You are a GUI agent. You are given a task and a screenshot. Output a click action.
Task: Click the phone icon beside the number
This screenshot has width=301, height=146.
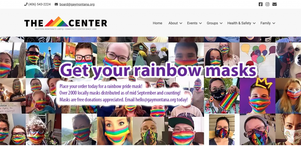tap(26, 4)
